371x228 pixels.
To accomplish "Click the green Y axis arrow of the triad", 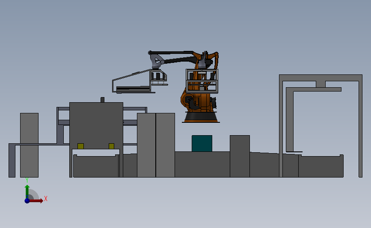I will pos(27,191).
